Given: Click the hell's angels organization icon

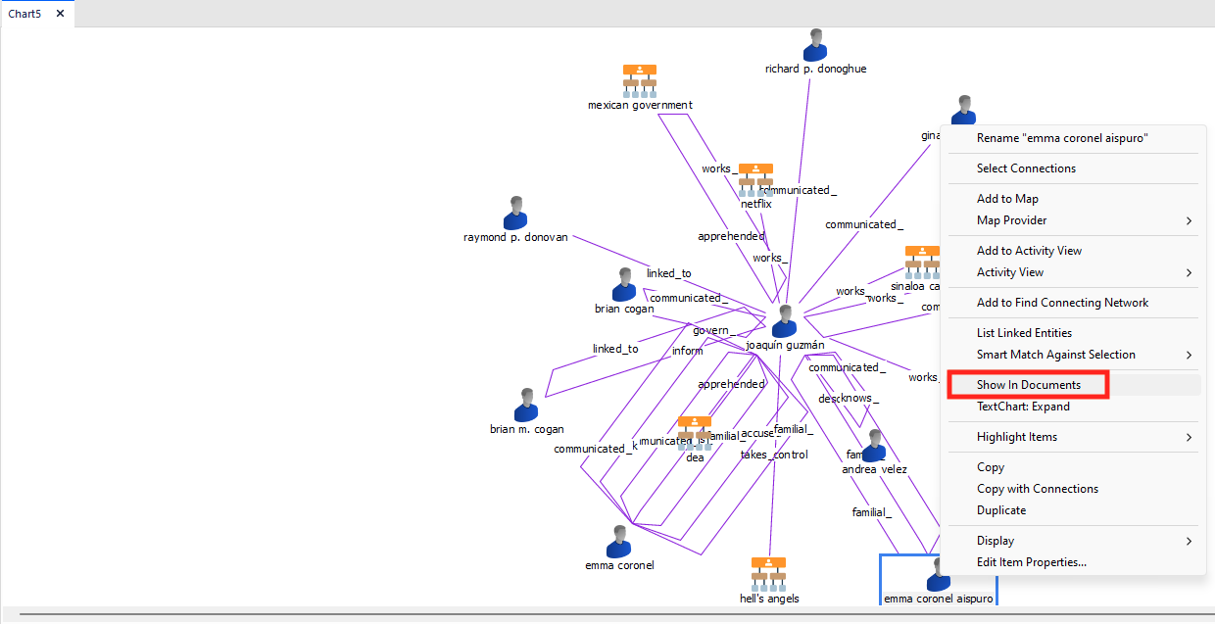Looking at the screenshot, I should pyautogui.click(x=769, y=574).
